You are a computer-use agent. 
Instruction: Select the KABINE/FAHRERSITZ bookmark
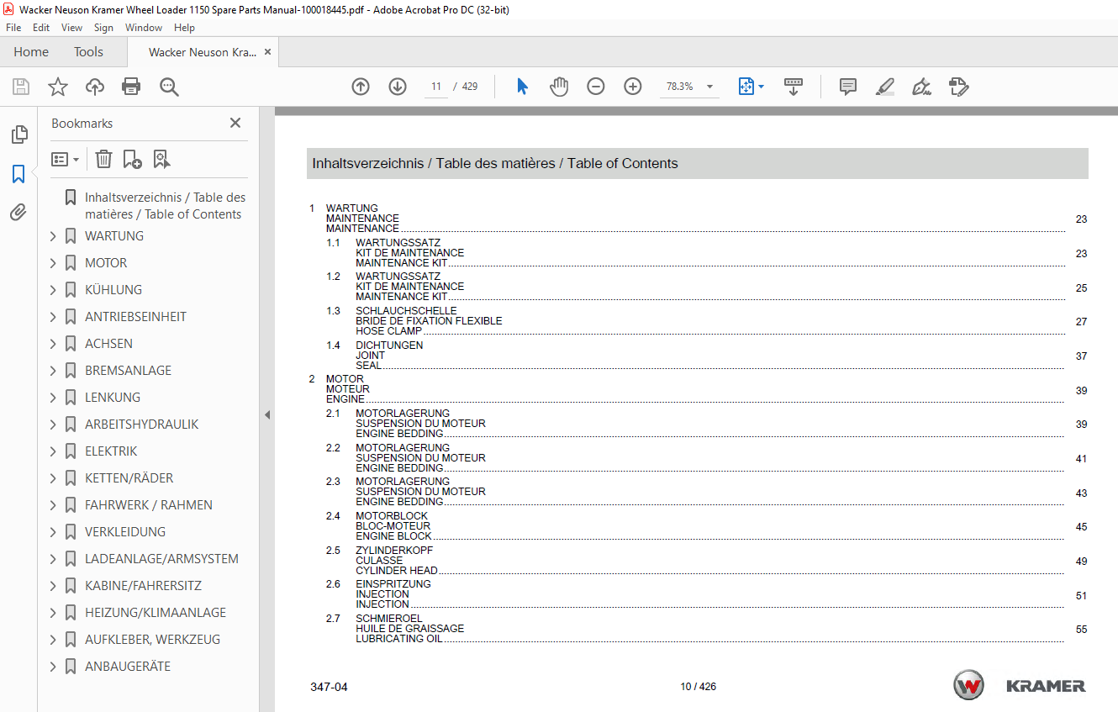[143, 586]
